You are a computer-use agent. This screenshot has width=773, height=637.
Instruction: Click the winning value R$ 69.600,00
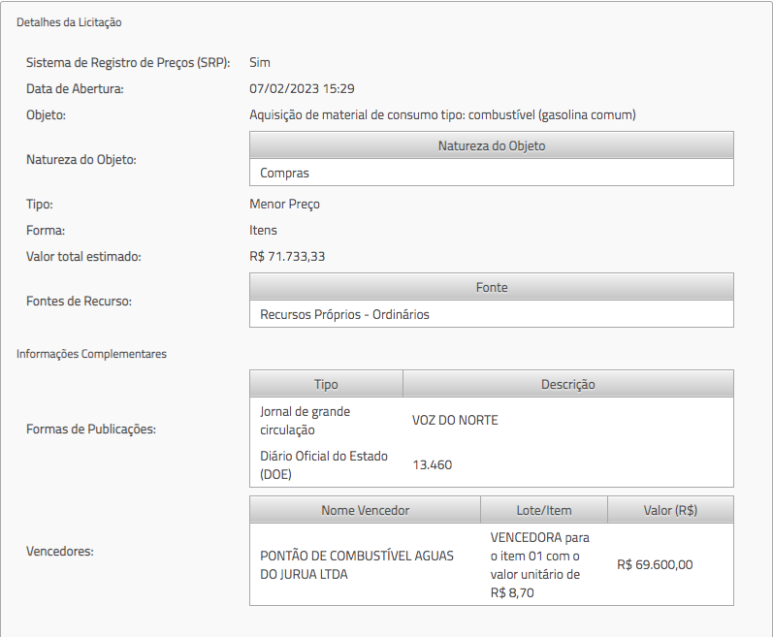(x=655, y=564)
